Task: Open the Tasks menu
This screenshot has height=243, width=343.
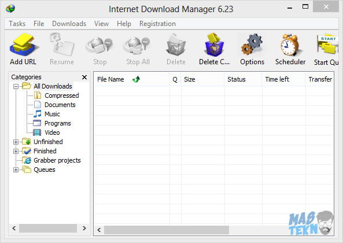Action: 17,24
